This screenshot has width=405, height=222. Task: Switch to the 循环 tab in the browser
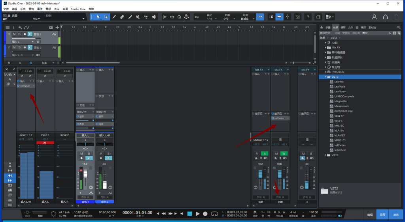tap(343, 28)
